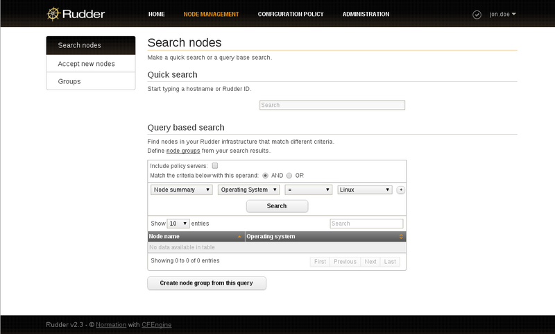This screenshot has width=555, height=334.
Task: Click Create node group from this query
Action: click(207, 283)
